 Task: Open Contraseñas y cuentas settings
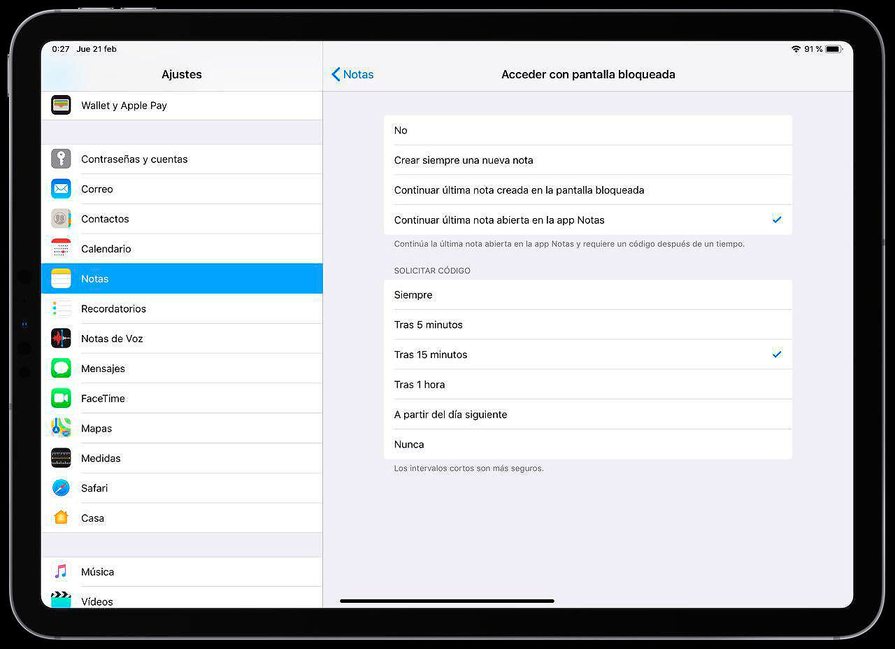tap(182, 159)
